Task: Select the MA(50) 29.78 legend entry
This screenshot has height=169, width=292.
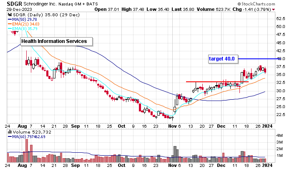Action: (23, 19)
